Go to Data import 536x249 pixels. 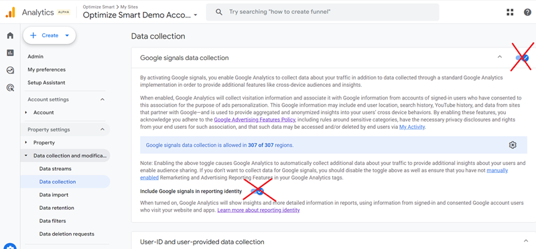point(54,195)
